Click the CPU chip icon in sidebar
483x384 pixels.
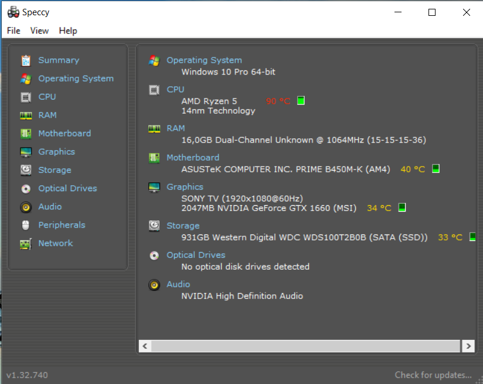tap(26, 97)
